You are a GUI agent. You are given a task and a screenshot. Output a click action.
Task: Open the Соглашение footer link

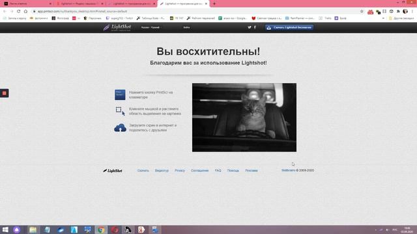(200, 170)
